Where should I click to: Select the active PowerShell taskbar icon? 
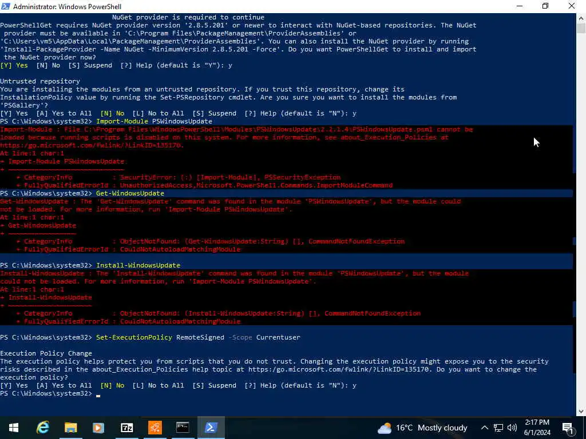point(211,428)
